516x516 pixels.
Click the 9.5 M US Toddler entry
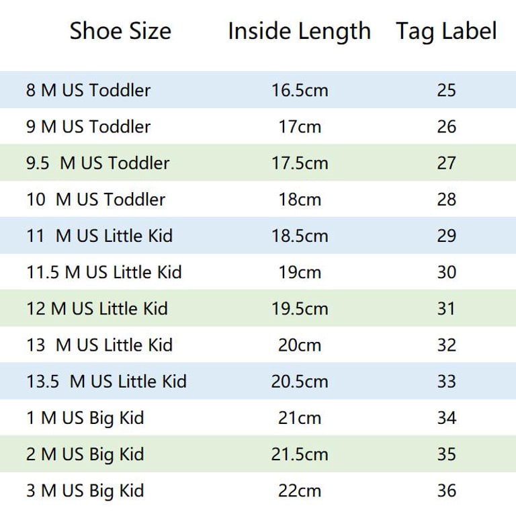point(97,163)
